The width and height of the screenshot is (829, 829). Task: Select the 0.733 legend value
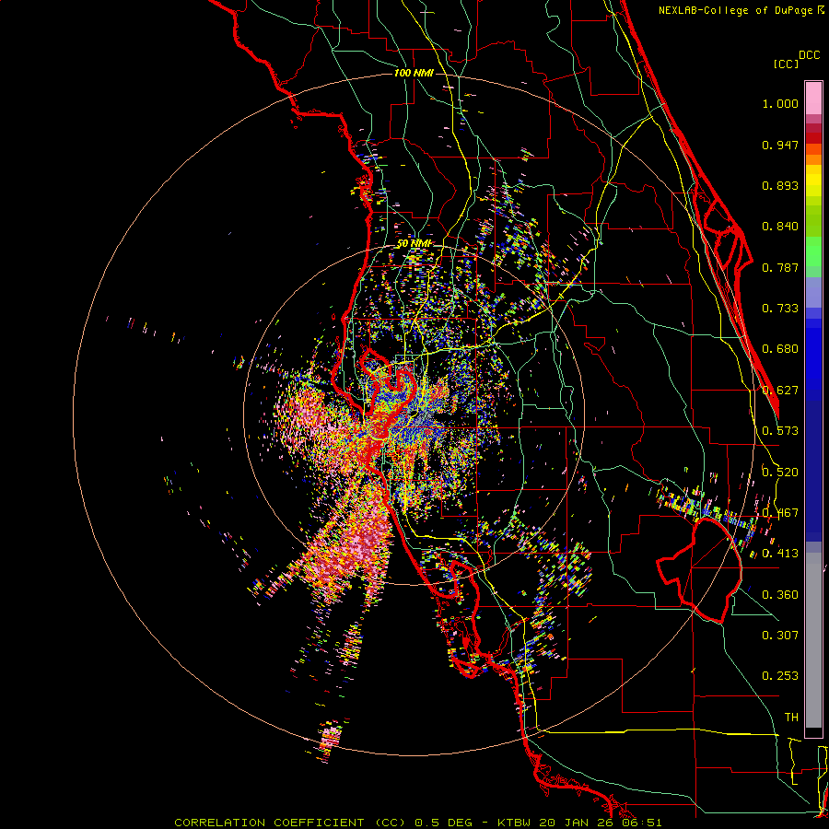click(x=780, y=309)
